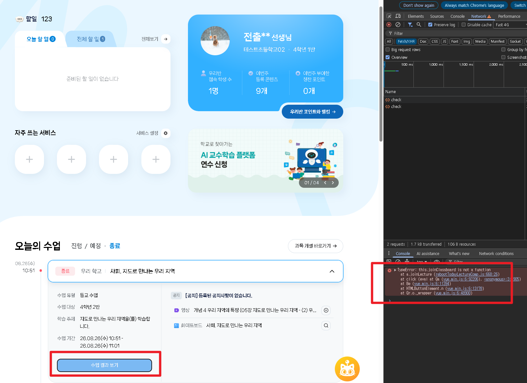Viewport: 527px width, 383px height.
Task: Toggle the JS request type filter
Action: click(445, 41)
